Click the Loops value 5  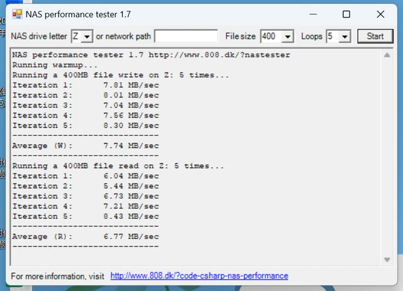point(330,36)
